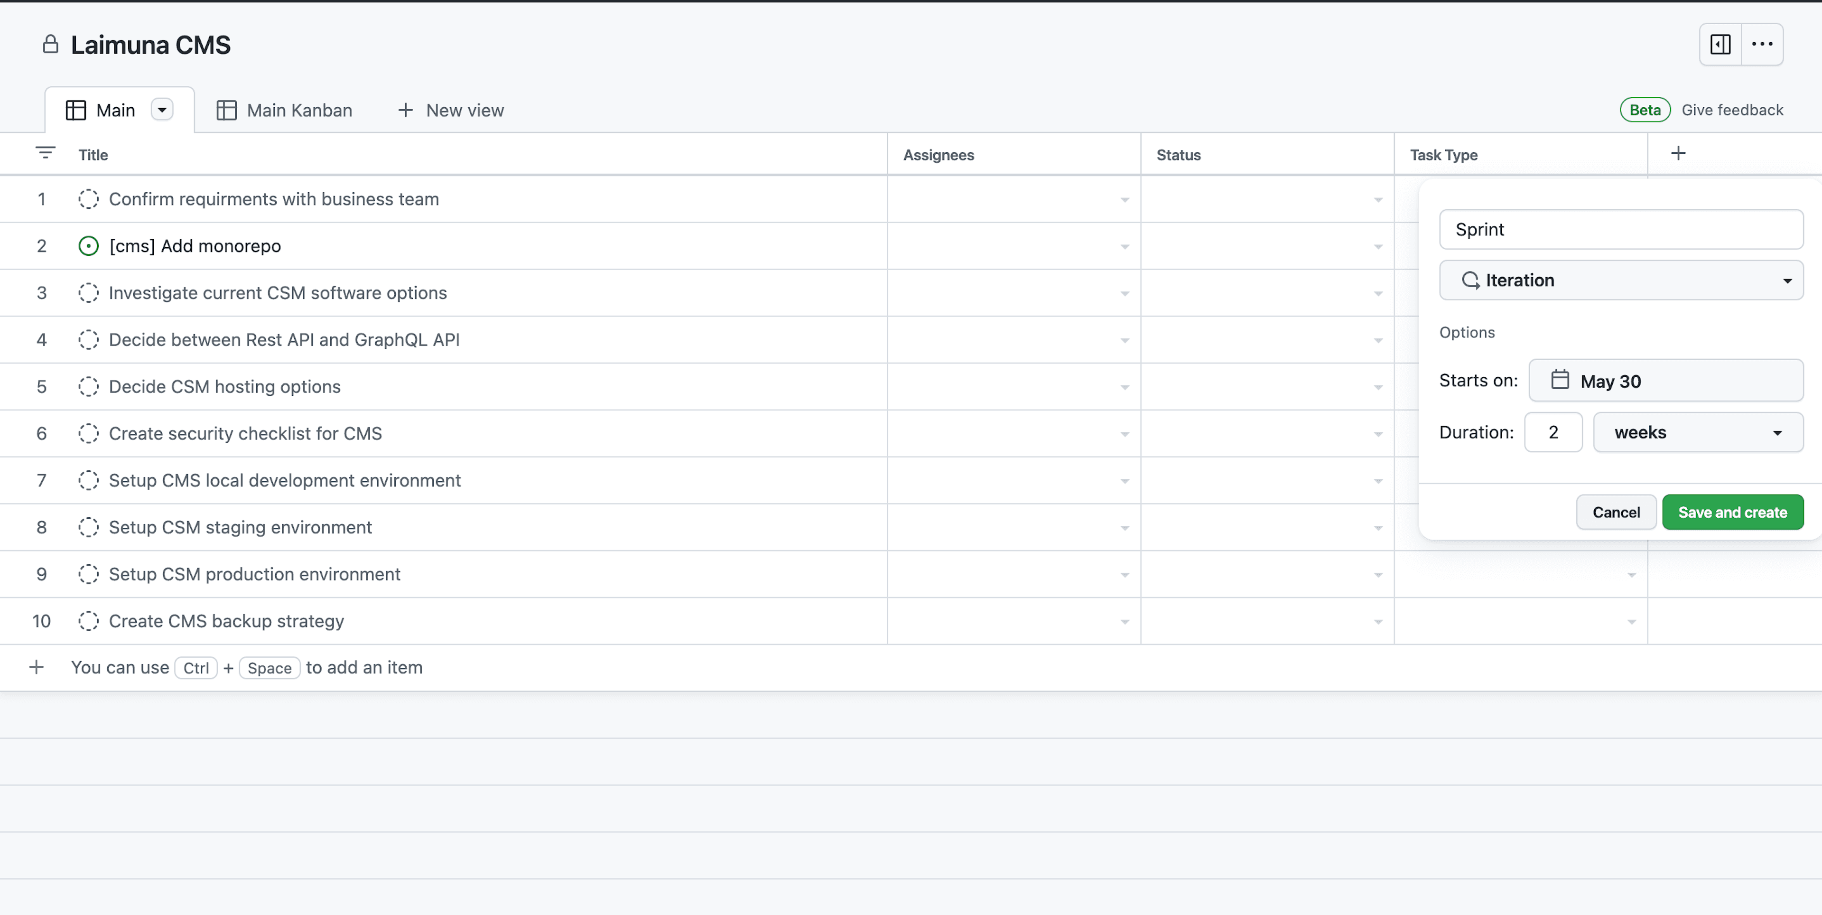Click the lock icon beside Laimuna CMS
The height and width of the screenshot is (915, 1822).
[50, 44]
